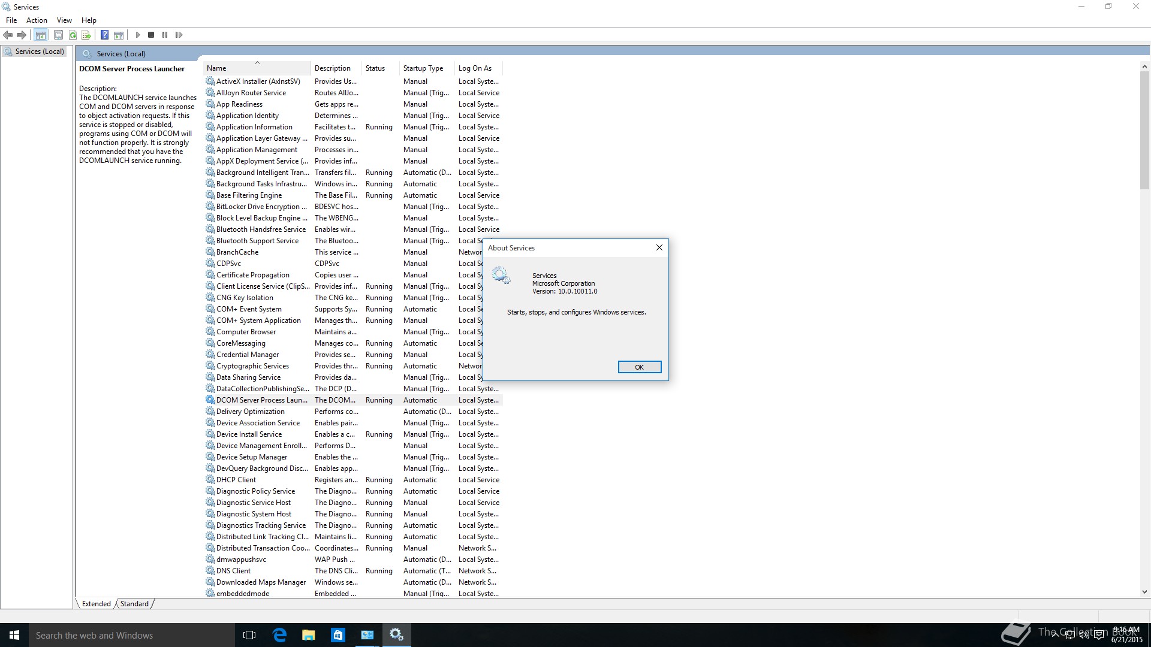This screenshot has height=647, width=1151.
Task: Switch to the Standard tab
Action: [134, 604]
